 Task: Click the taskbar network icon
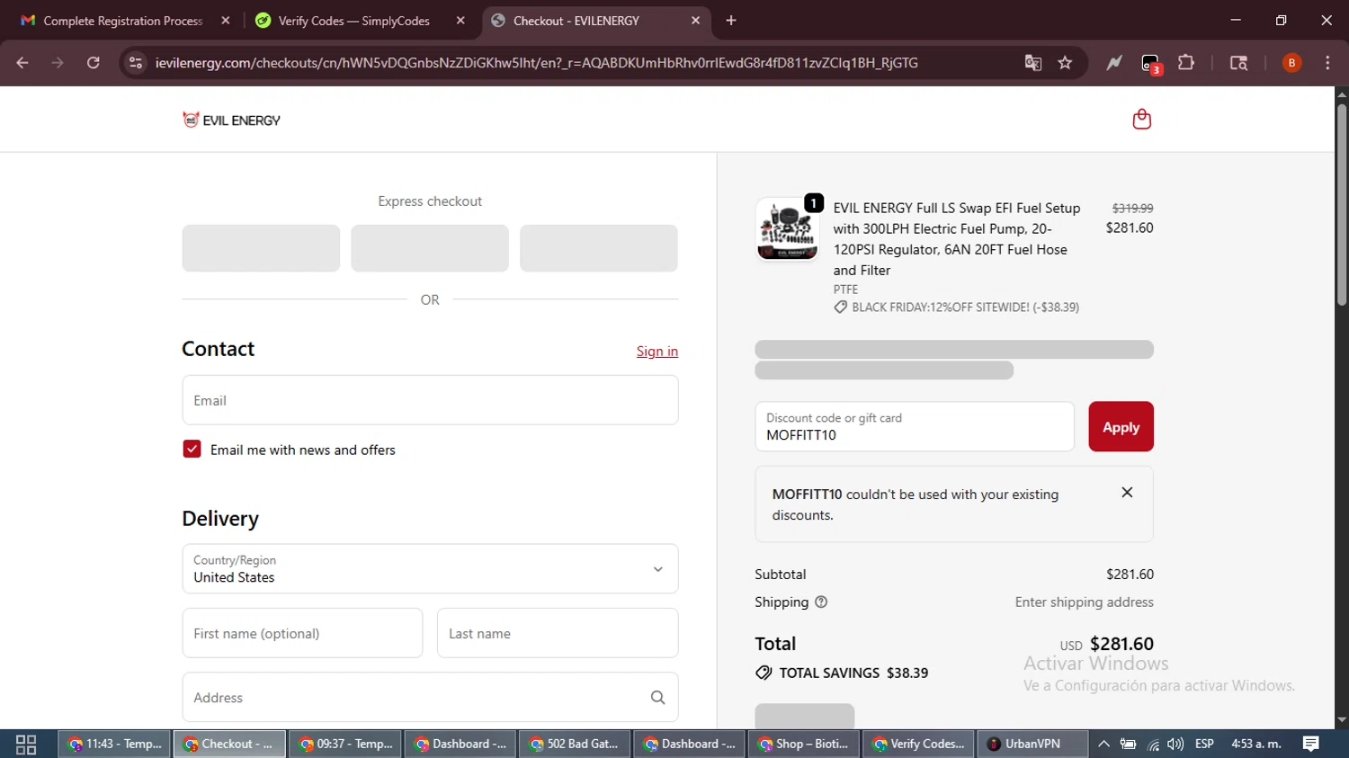1153,745
